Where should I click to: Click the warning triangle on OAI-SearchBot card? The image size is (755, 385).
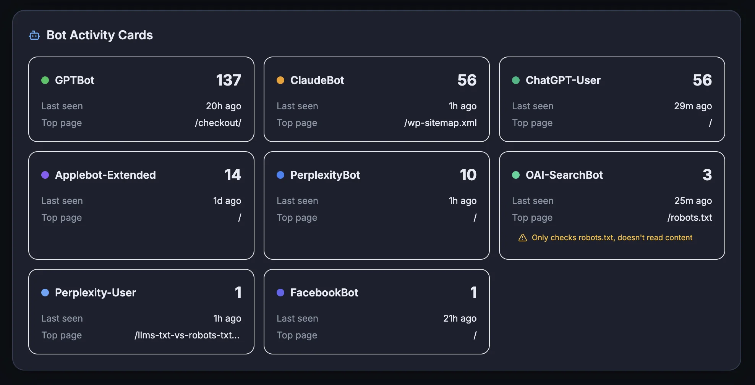pos(522,238)
